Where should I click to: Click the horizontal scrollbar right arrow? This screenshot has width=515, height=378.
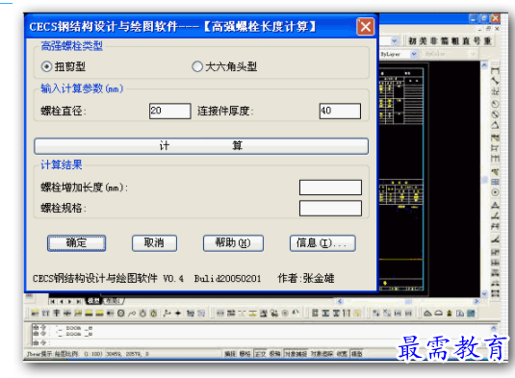[x=476, y=301]
